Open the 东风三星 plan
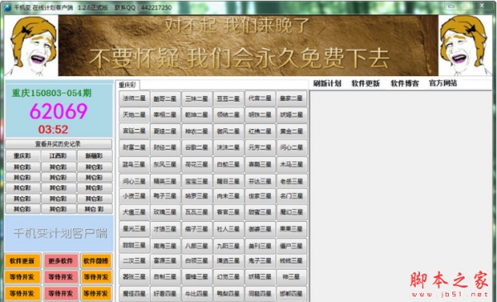The image size is (497, 302). pyautogui.click(x=165, y=165)
